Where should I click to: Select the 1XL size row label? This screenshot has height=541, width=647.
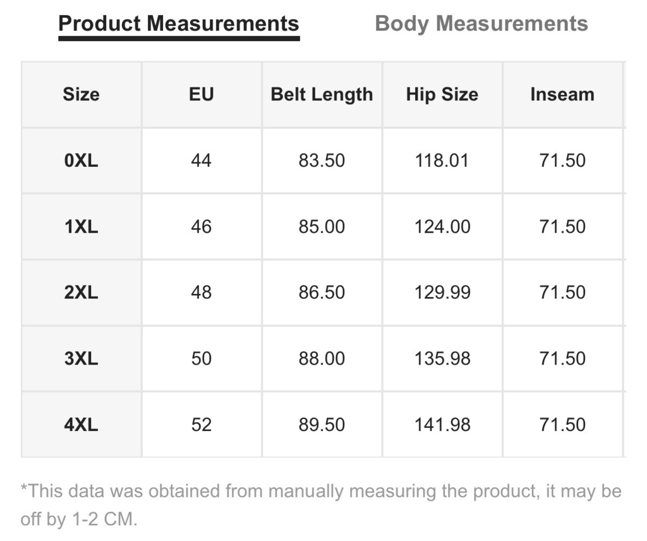click(82, 226)
